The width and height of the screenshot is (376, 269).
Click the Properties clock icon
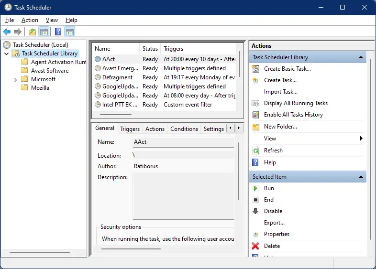pyautogui.click(x=256, y=235)
